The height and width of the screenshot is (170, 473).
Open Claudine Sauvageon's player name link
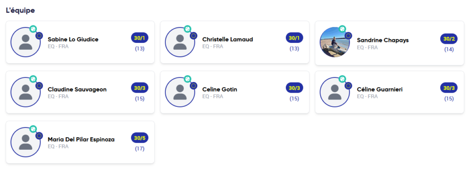pyautogui.click(x=77, y=89)
